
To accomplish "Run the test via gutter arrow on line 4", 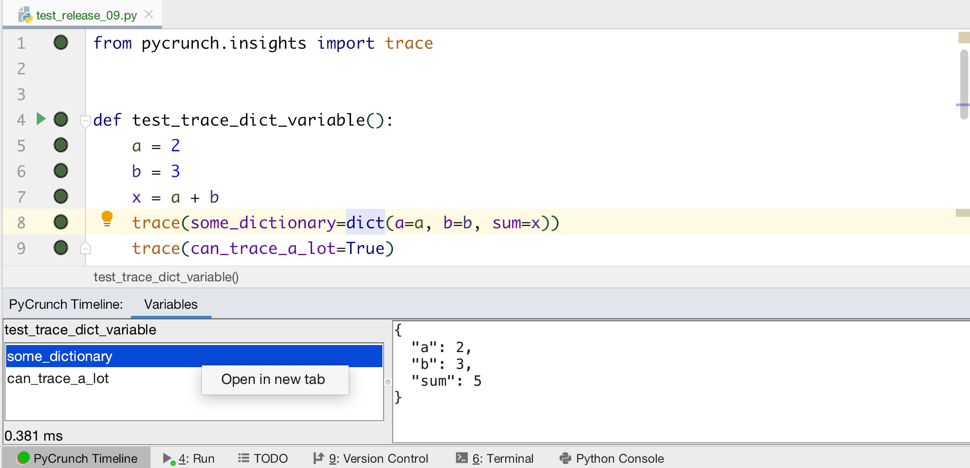I will tap(41, 119).
